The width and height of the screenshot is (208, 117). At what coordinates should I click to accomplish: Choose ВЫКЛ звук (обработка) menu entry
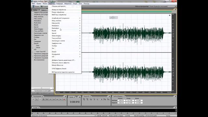click(x=65, y=15)
